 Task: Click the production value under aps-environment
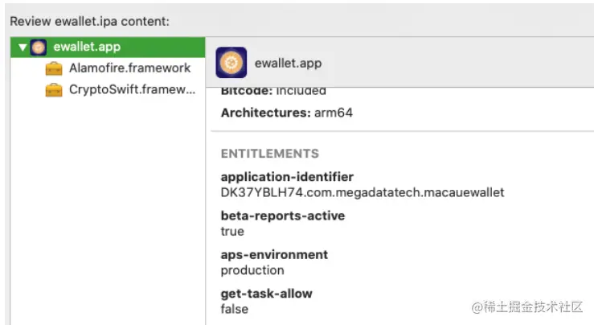(252, 270)
